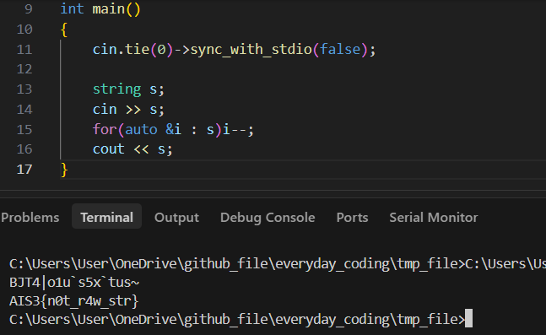This screenshot has height=335, width=546.
Task: Click line number 11 in the gutter
Action: 24,50
